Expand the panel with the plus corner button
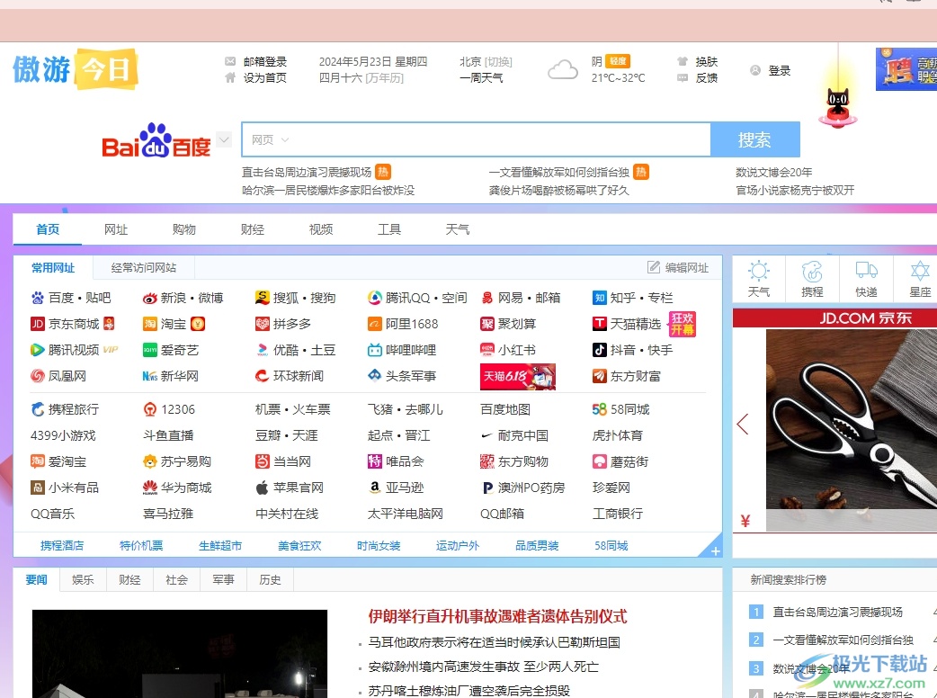The width and height of the screenshot is (937, 698). (x=715, y=550)
